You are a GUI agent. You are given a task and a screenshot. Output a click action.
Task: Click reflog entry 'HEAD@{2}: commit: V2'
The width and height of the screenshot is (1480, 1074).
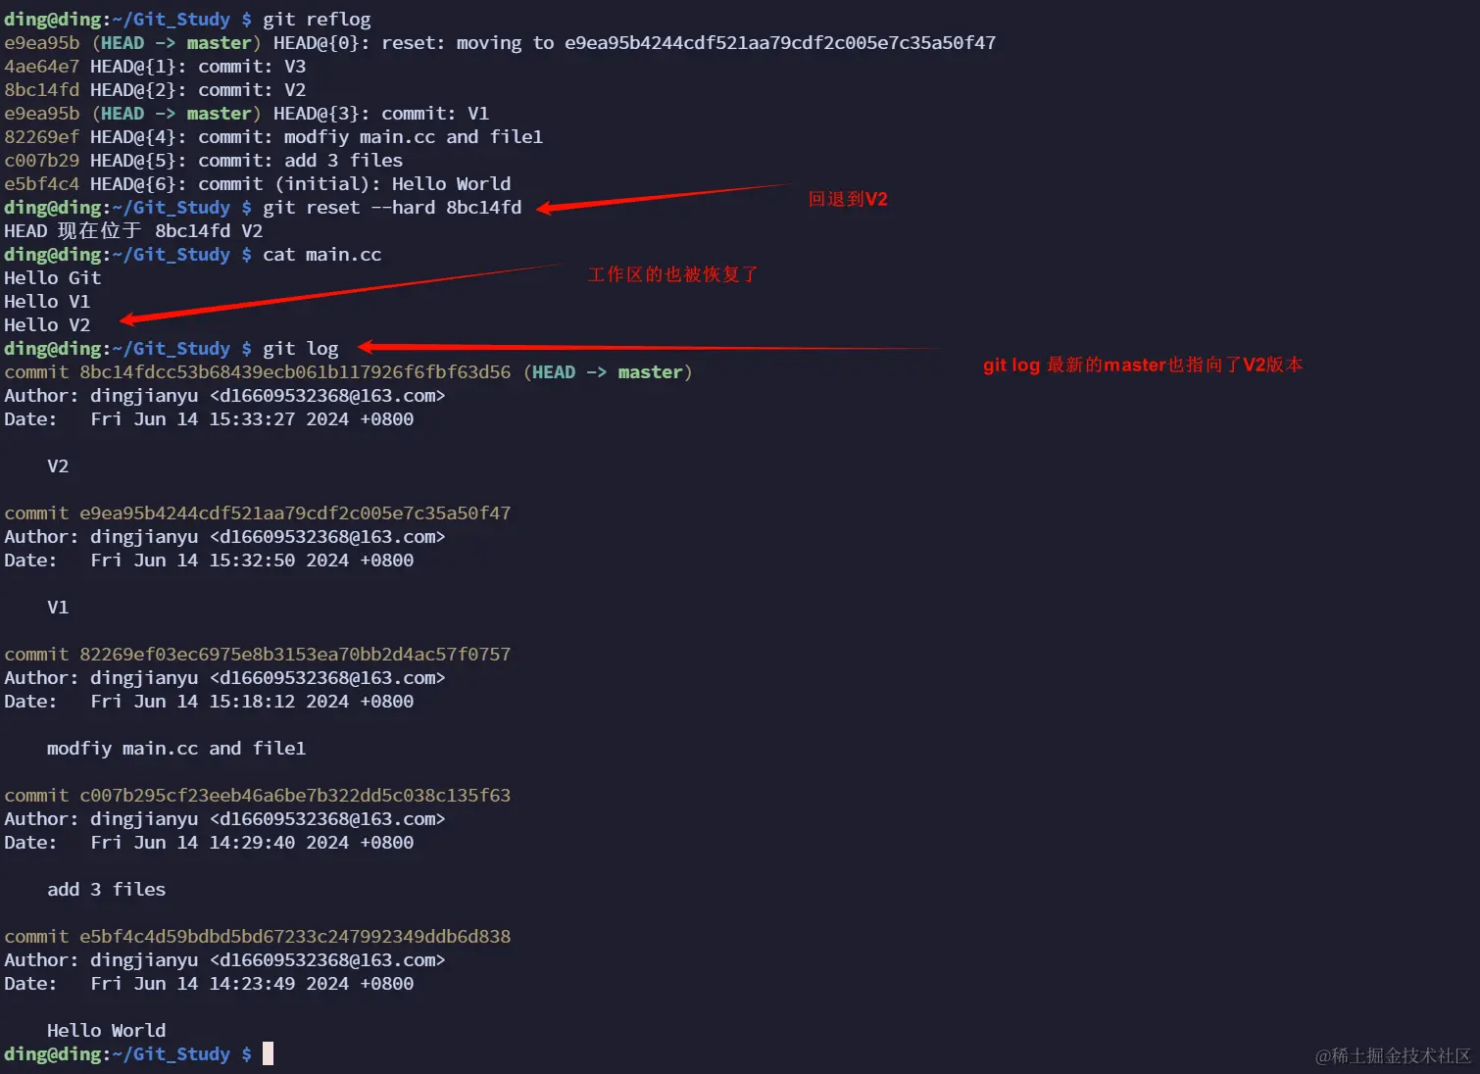pyautogui.click(x=198, y=90)
